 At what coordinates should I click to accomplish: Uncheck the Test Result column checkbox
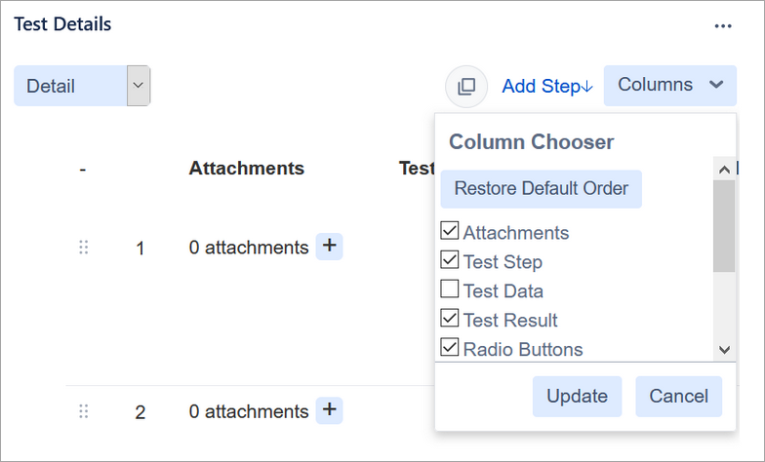450,319
